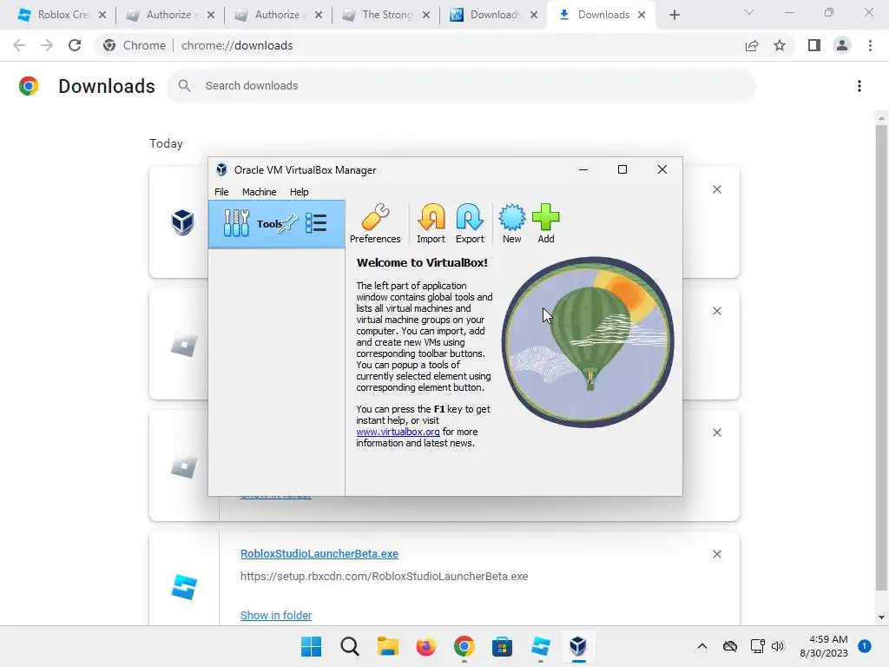This screenshot has height=667, width=889.
Task: Open Microsoft Store from taskbar
Action: (502, 646)
